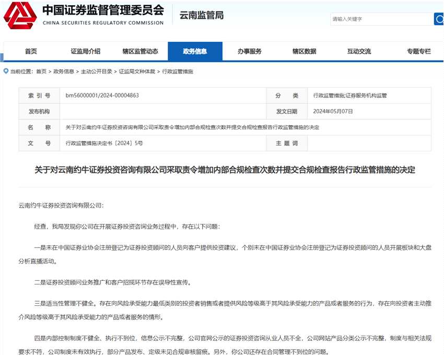Click 行政监管措施决定书〔2024〕5号 value
The image size is (444, 356).
tap(104, 143)
